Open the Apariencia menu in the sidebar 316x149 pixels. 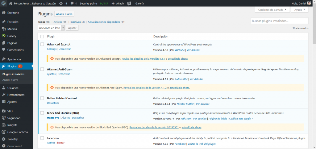14,59
